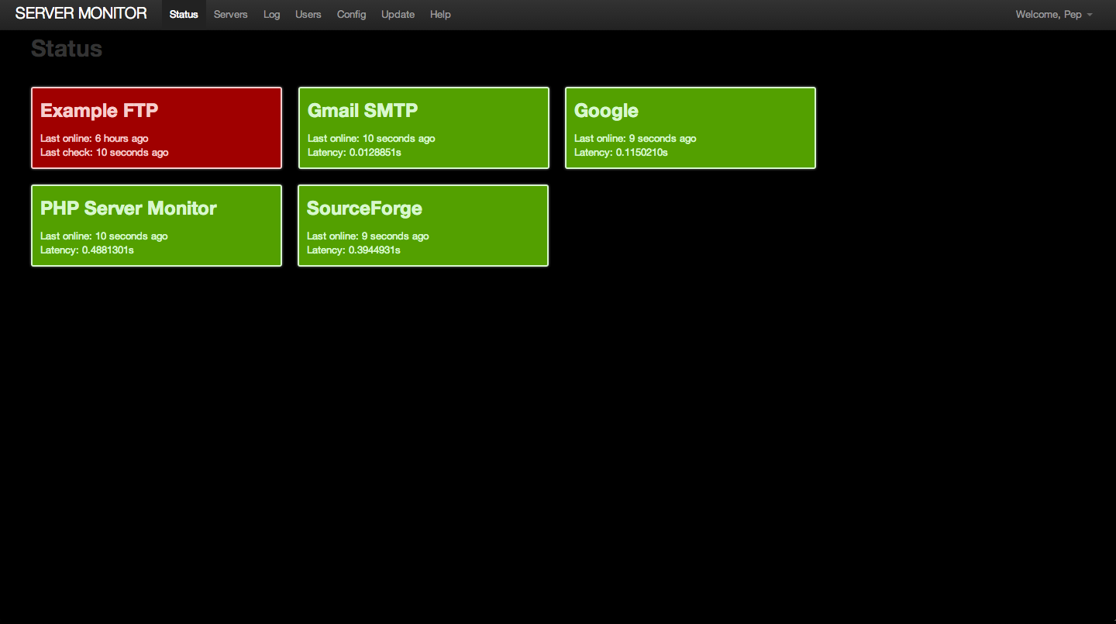Image resolution: width=1116 pixels, height=624 pixels.
Task: Click the Example FTP card title
Action: [x=98, y=111]
